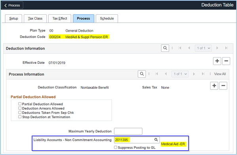Open the Setup tab
Image resolution: width=237 pixels, height=155 pixels.
tap(13, 19)
